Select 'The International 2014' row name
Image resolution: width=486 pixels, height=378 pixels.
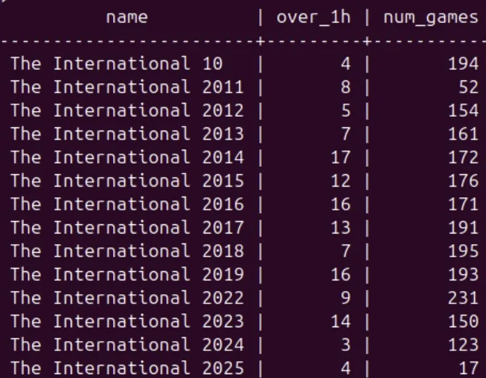[x=127, y=158]
